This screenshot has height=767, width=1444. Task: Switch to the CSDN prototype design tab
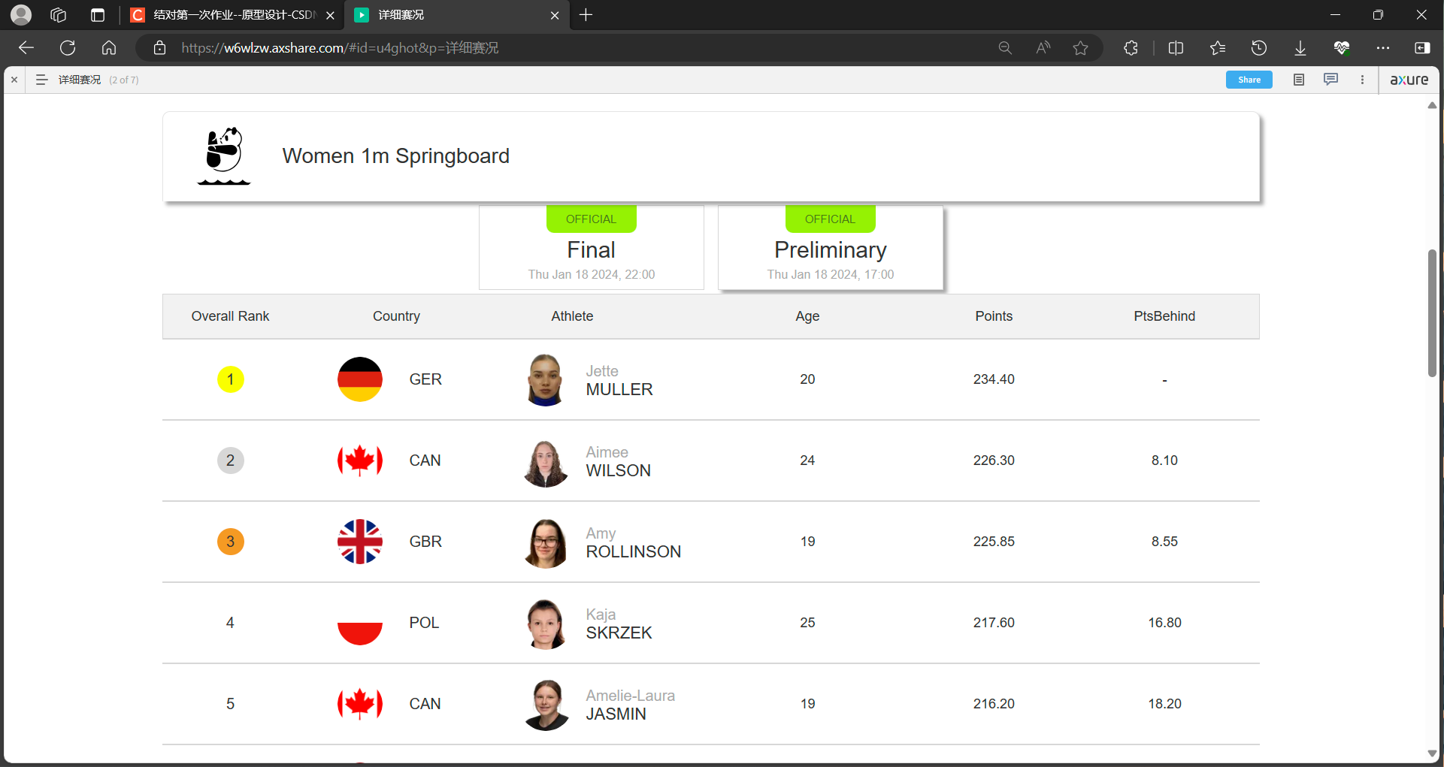coord(232,15)
